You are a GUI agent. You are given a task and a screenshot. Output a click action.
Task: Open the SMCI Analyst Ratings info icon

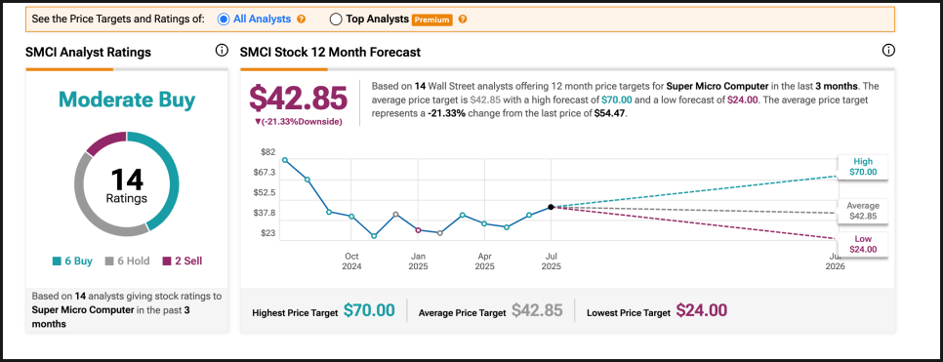222,51
